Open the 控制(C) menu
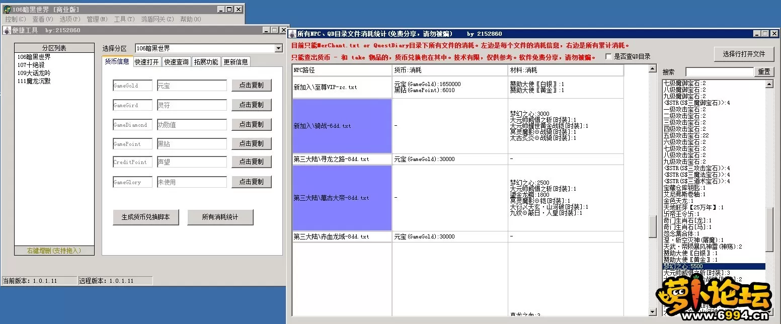 click(16, 19)
